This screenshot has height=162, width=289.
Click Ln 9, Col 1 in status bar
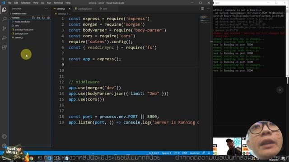[154, 153]
